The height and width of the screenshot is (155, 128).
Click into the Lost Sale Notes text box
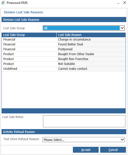[84, 121]
